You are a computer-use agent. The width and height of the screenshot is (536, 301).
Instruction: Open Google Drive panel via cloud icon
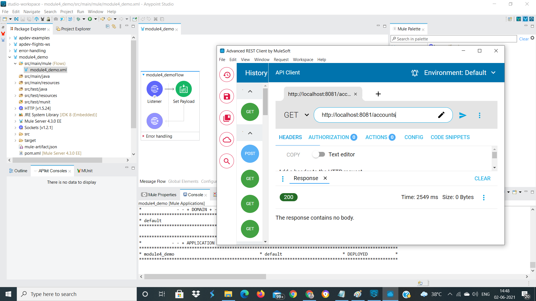(226, 139)
